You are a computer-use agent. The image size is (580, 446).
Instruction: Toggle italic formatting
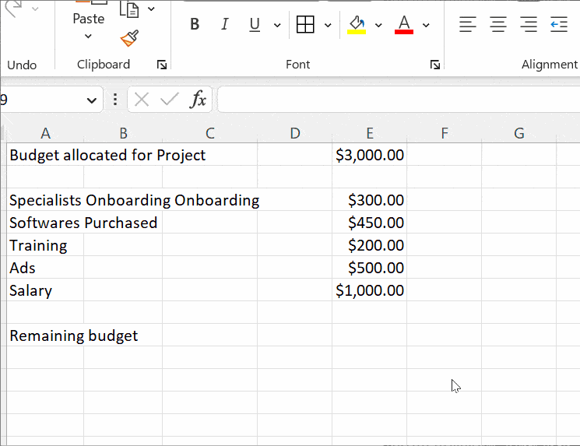point(224,25)
